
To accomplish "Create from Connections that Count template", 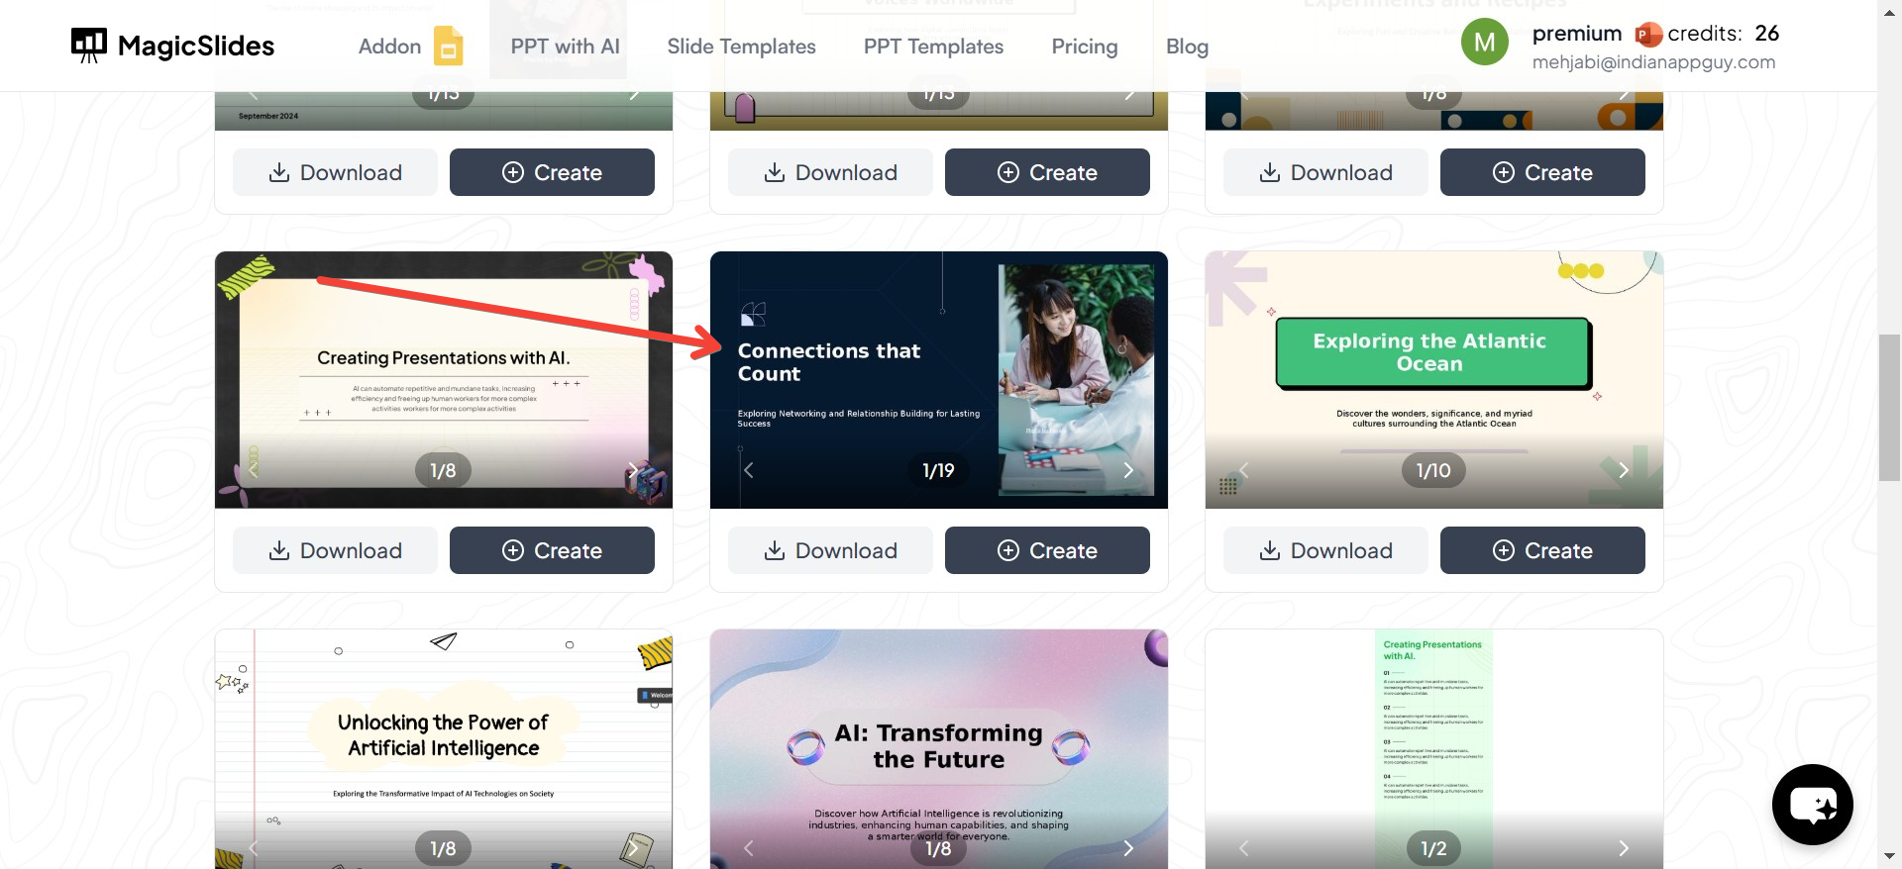I will (x=1047, y=550).
